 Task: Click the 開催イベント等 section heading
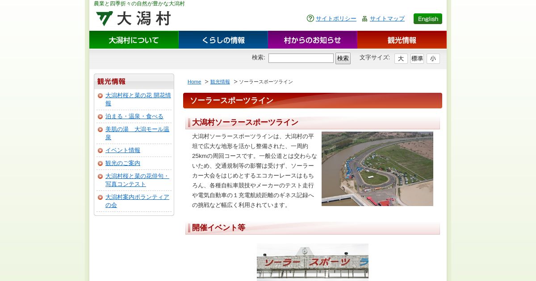click(219, 227)
